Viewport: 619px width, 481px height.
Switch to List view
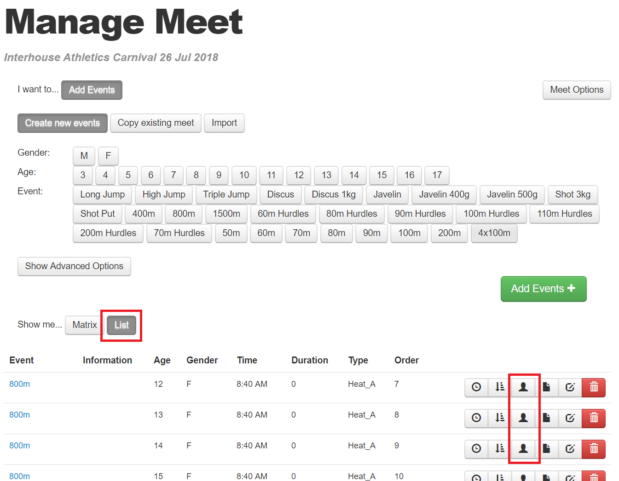point(121,325)
